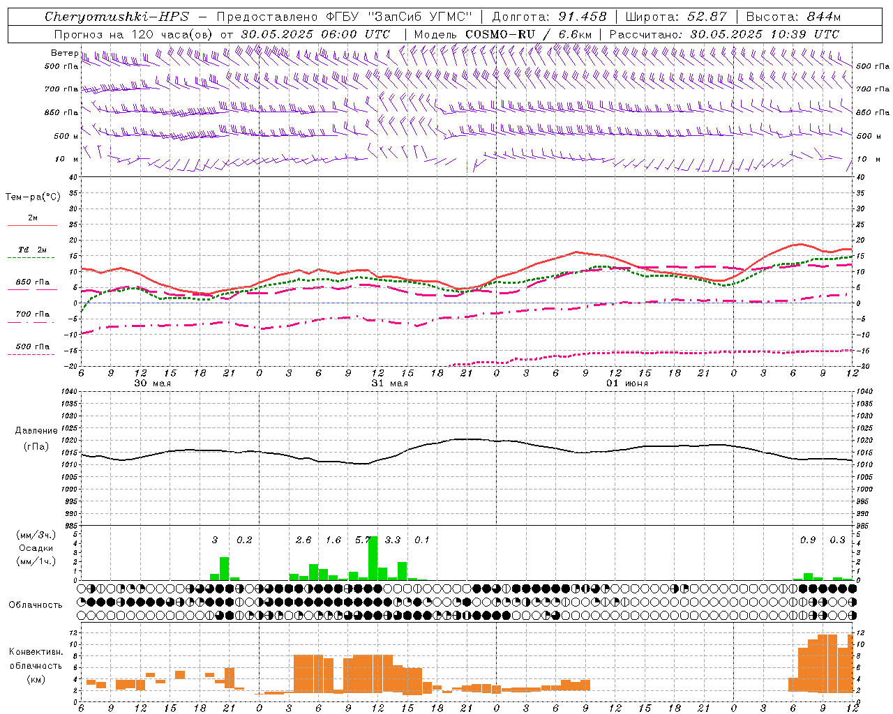Click the precipitation total value 0.9
Image resolution: width=893 pixels, height=714 pixels.
[808, 540]
